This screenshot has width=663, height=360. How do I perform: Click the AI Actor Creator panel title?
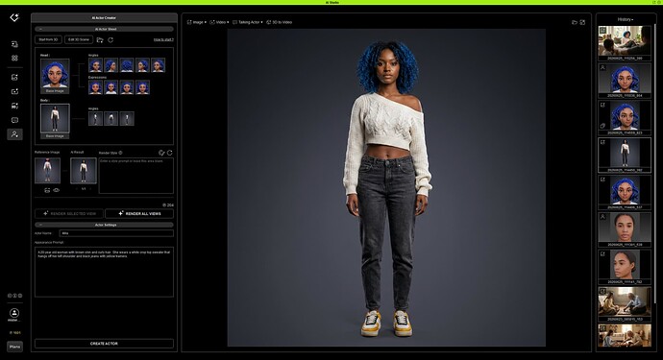pos(104,17)
